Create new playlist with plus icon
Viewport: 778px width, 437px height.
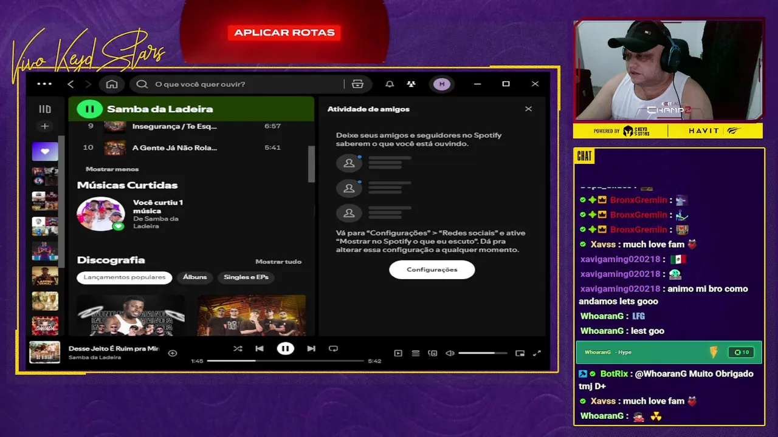[45, 126]
